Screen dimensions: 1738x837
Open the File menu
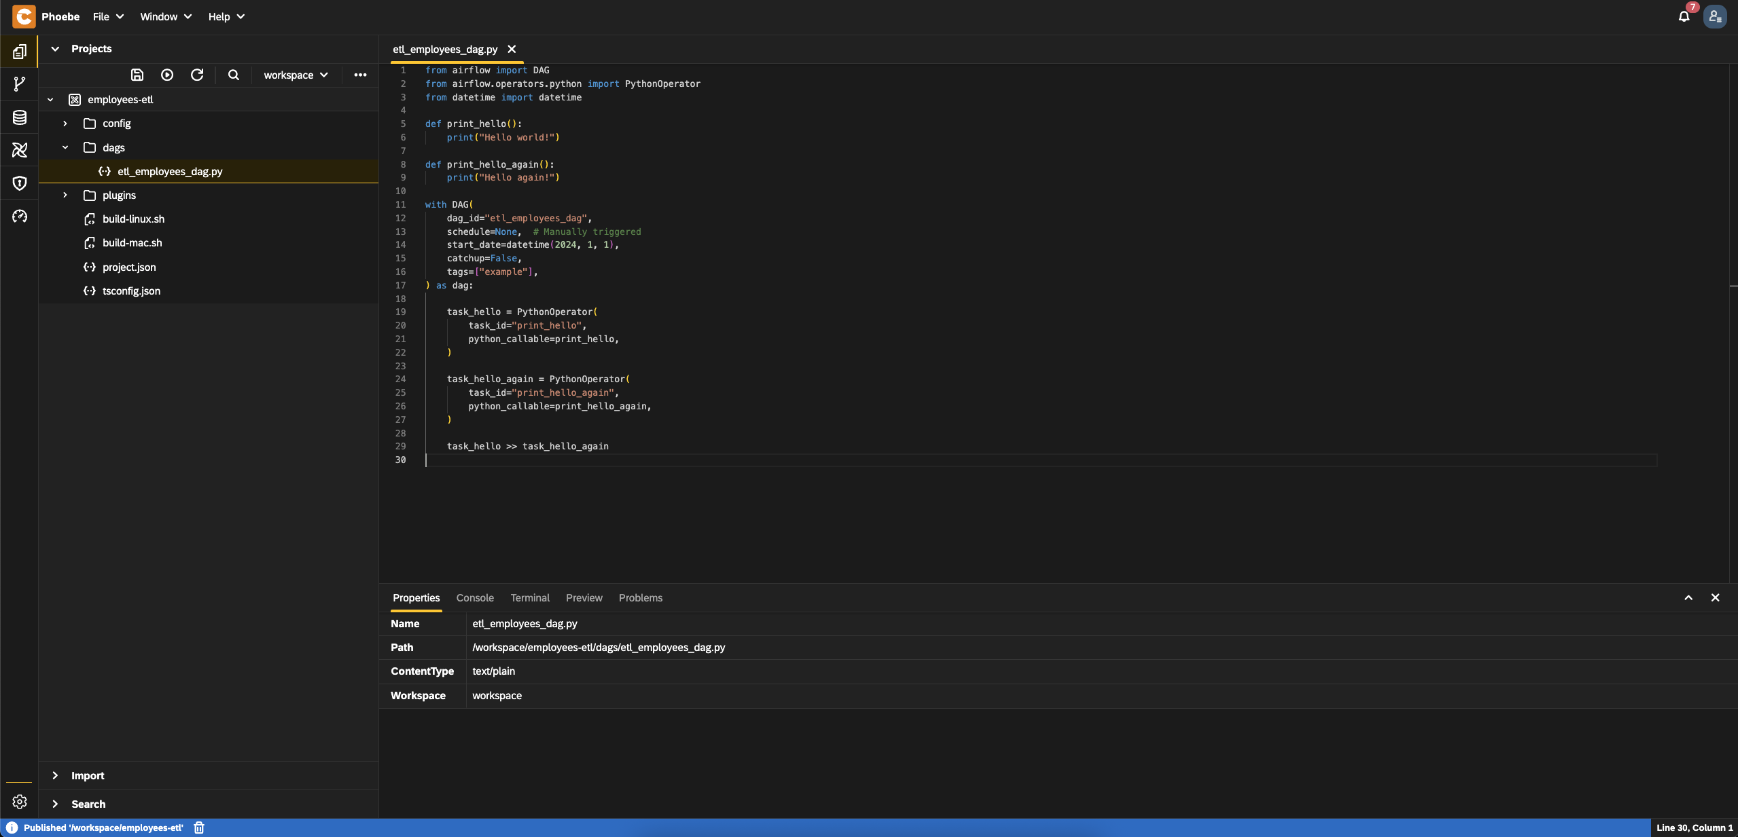(109, 16)
